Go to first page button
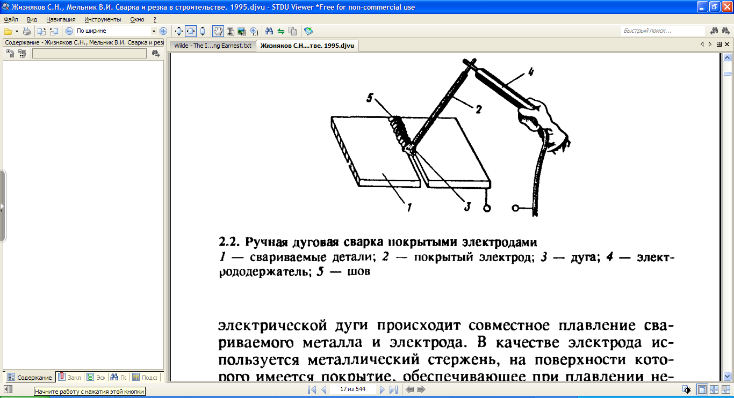Image resolution: width=734 pixels, height=398 pixels. (x=312, y=389)
